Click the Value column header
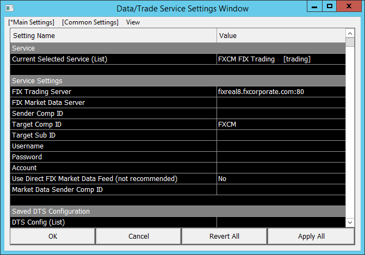The width and height of the screenshot is (365, 255). click(281, 35)
